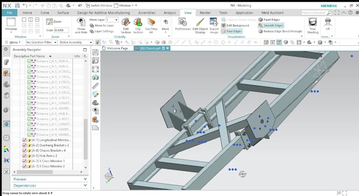Switch to the Weld Assistant tab
Image resolution: width=359 pixels, height=196 pixels.
272,13
